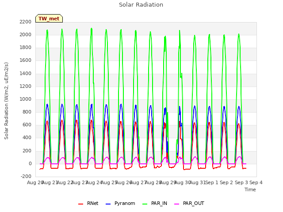Click the blue Pyranom legend color marker
The height and width of the screenshot is (212, 283).
(108, 204)
